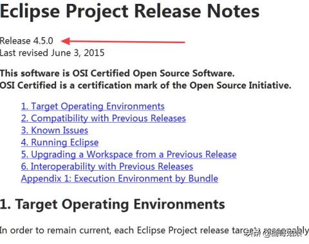The width and height of the screenshot is (309, 244).
Task: Click paragraph starting In order to remain
Action: pos(154,231)
